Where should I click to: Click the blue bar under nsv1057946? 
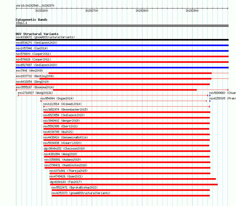tap(122, 51)
